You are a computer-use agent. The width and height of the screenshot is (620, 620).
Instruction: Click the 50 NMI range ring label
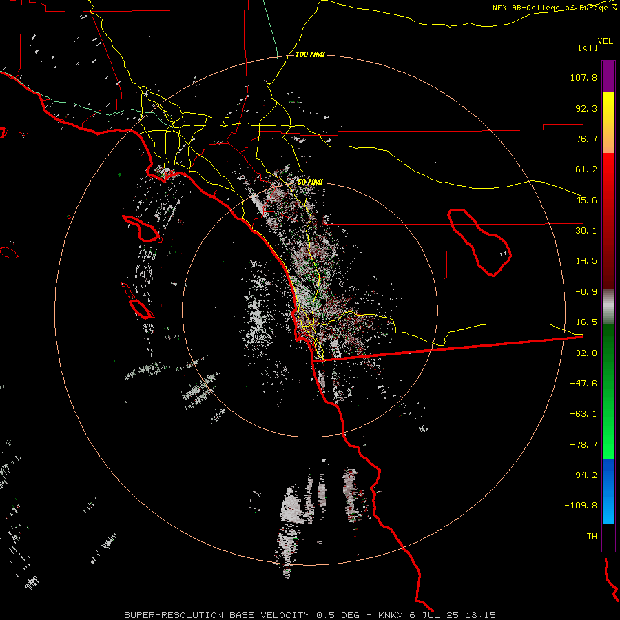point(310,183)
